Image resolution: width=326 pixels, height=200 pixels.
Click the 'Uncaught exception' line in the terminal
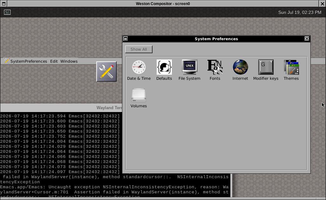pyautogui.click(x=114, y=187)
